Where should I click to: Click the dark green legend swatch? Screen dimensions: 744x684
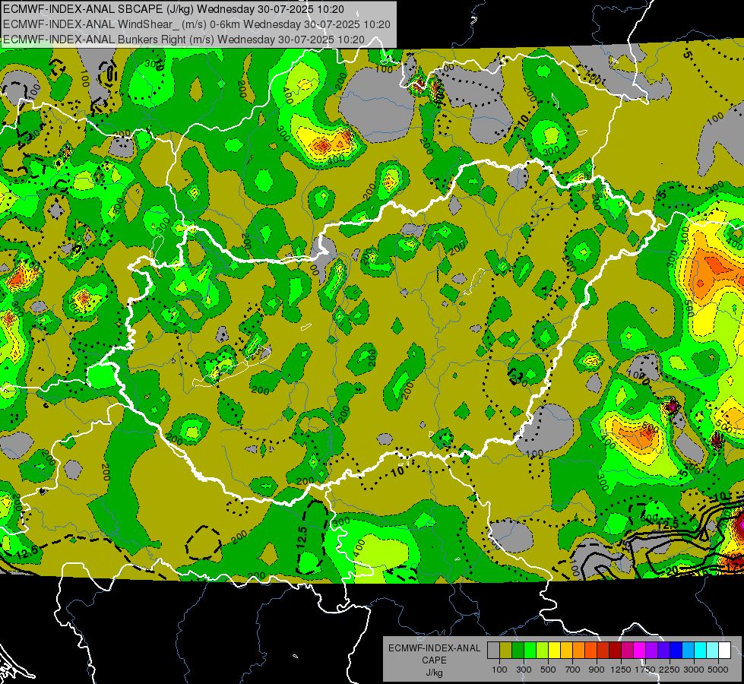(x=518, y=650)
